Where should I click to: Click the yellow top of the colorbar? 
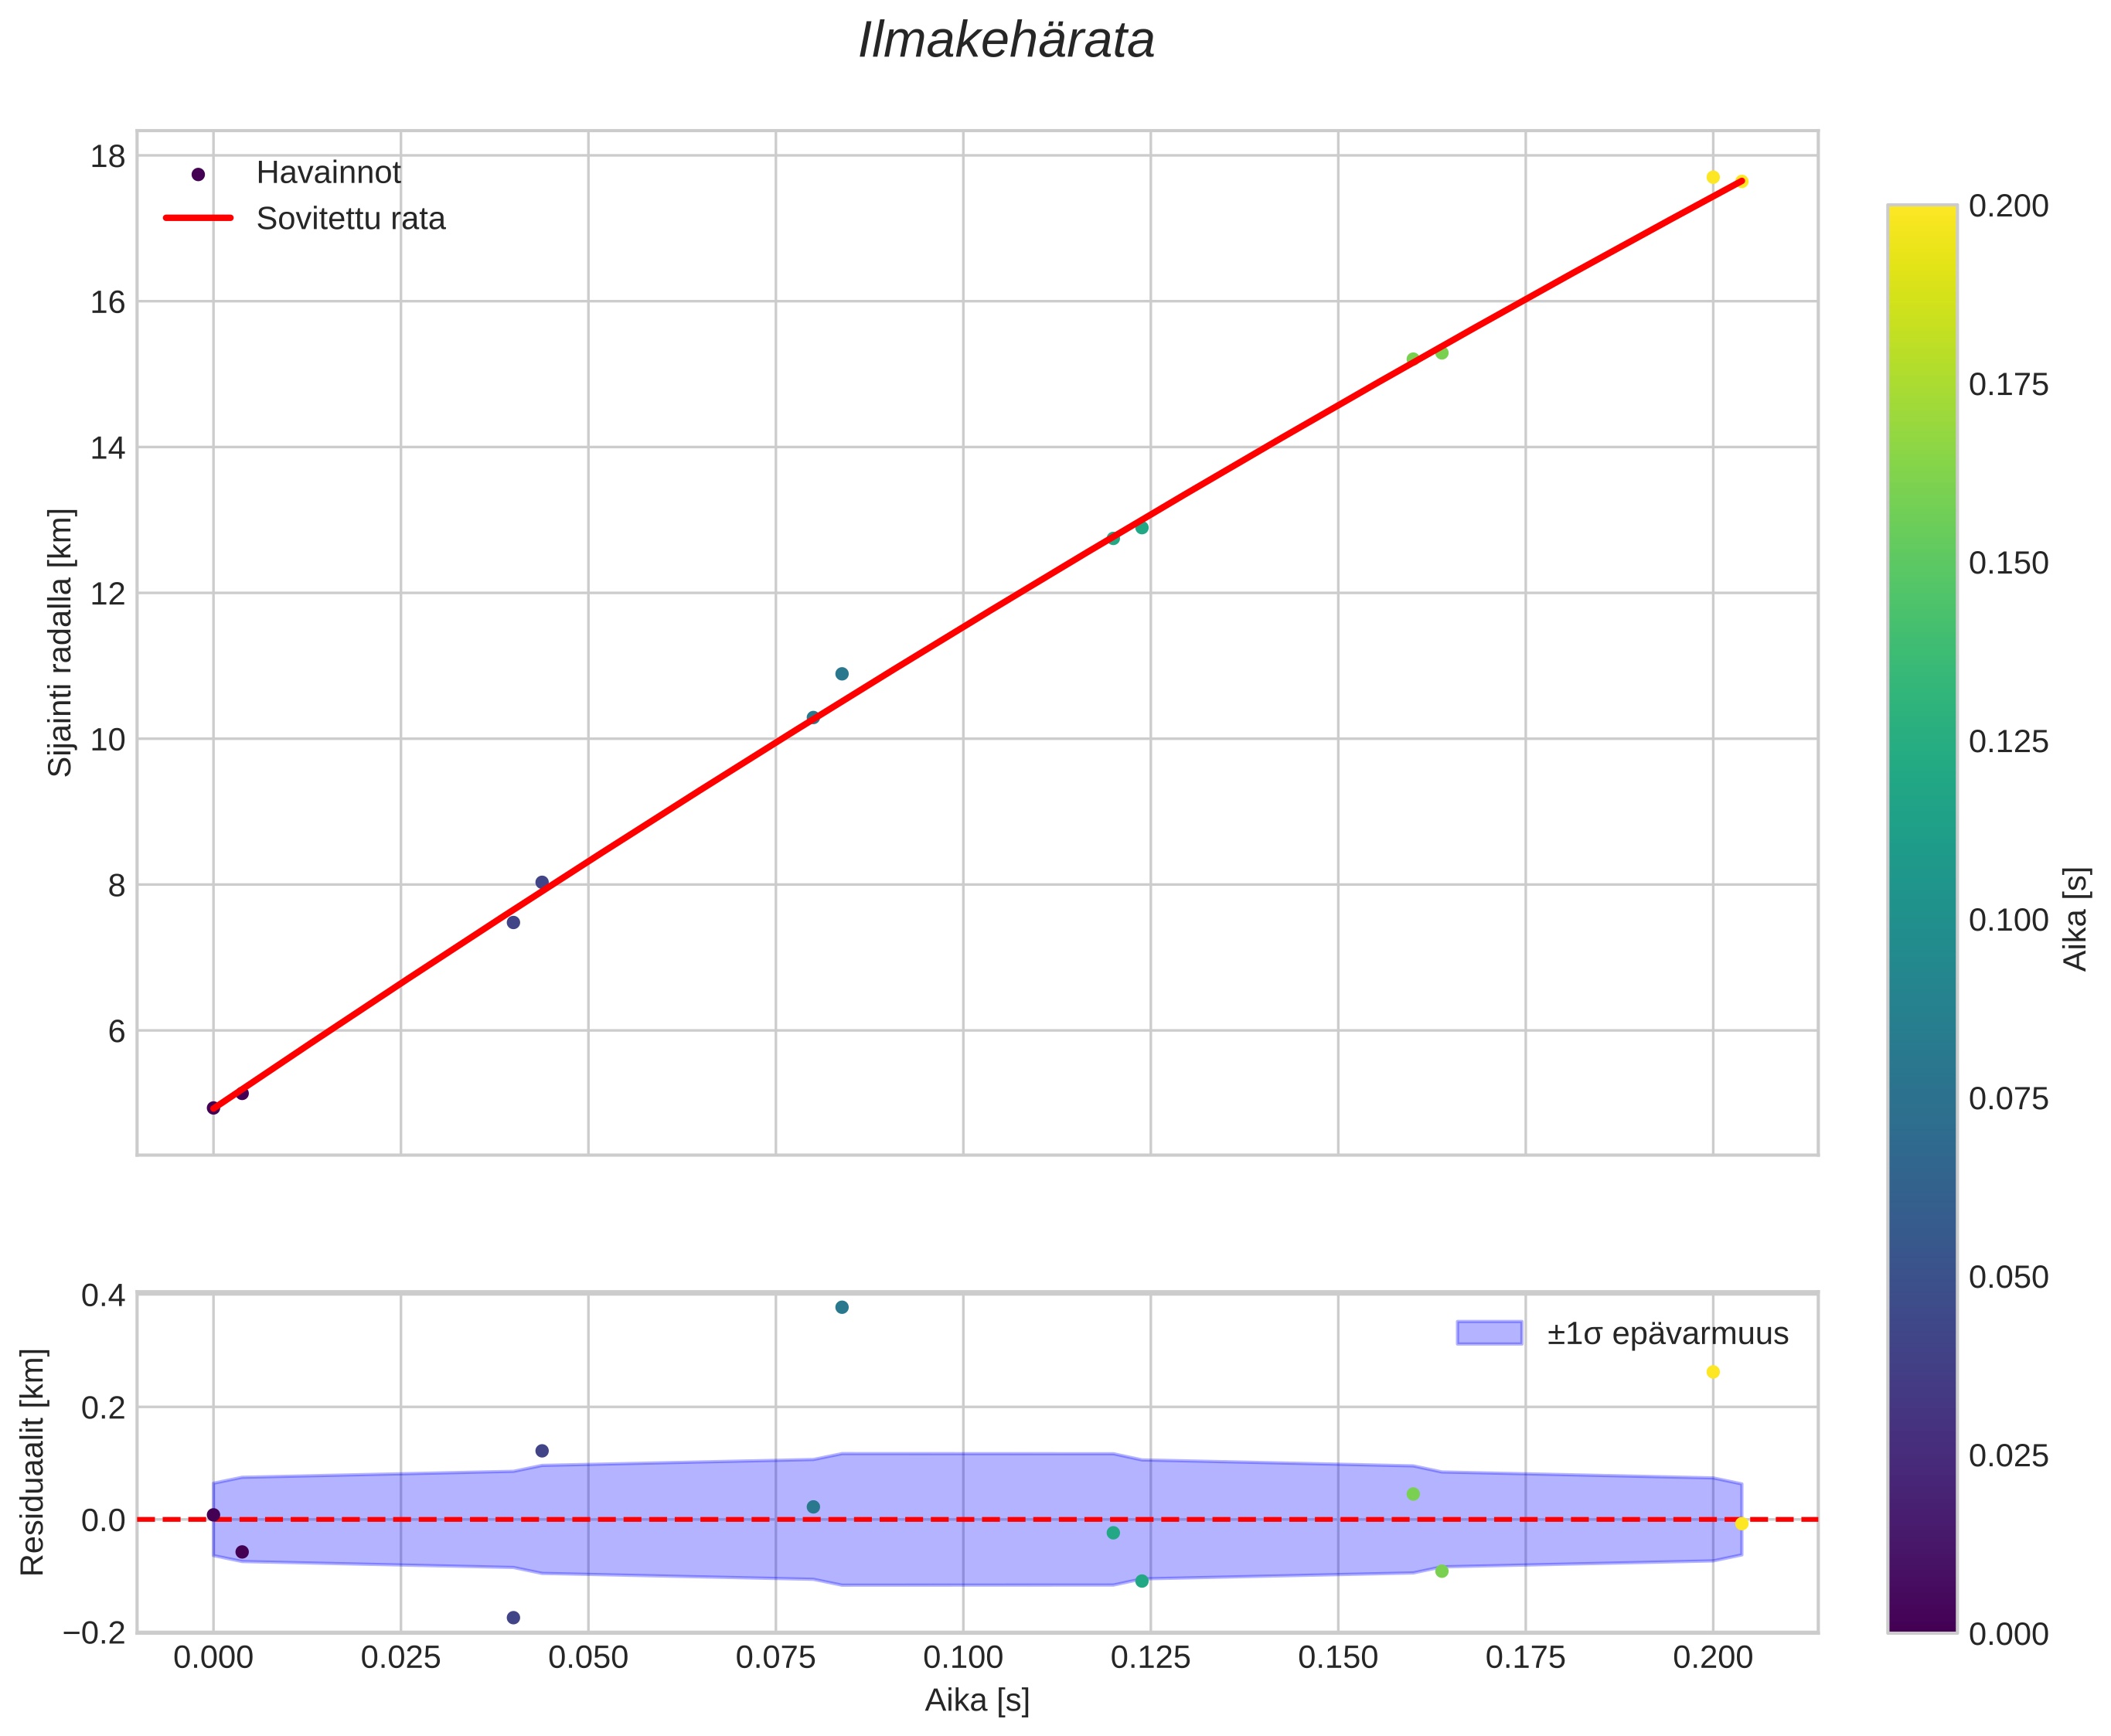coord(1921,215)
